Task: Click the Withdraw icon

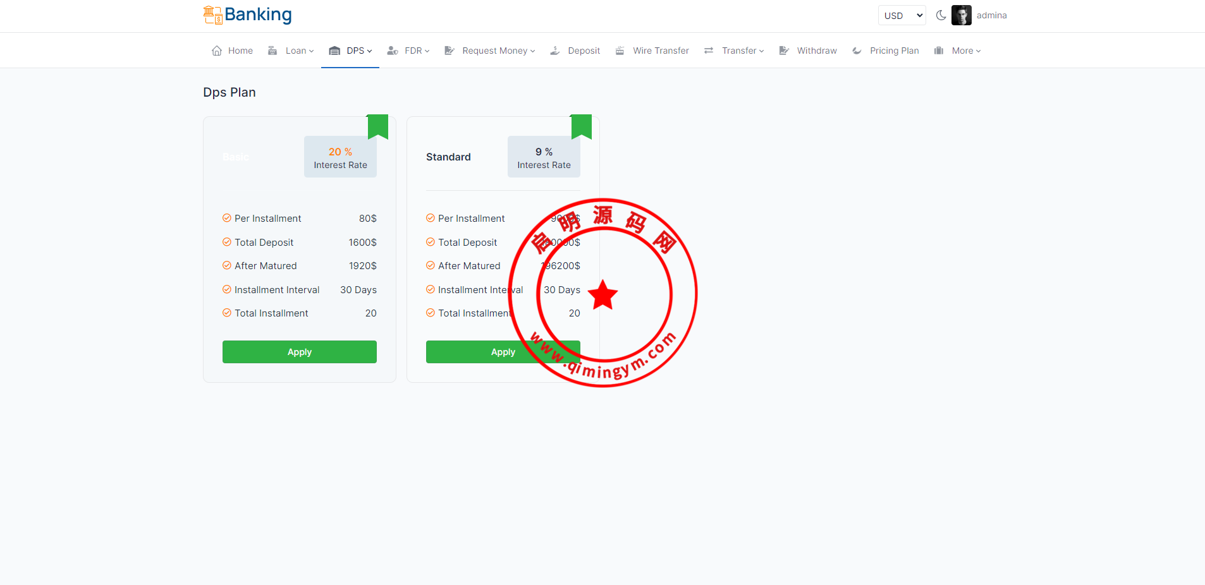Action: pyautogui.click(x=784, y=51)
